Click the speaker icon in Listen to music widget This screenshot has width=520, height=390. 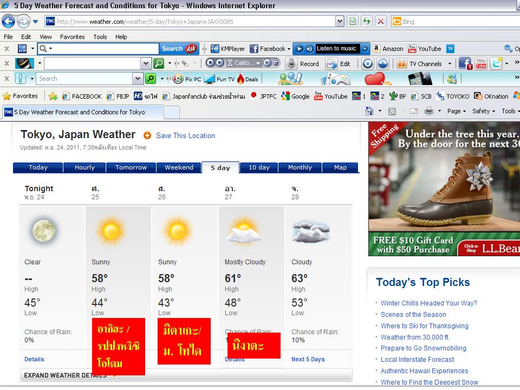click(x=309, y=49)
